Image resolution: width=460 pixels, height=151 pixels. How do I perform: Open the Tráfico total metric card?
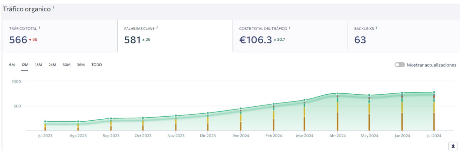(60, 36)
